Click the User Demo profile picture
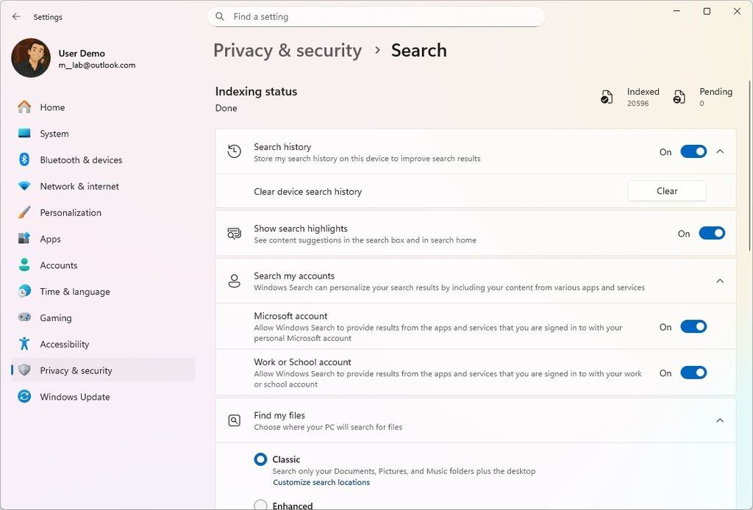The height and width of the screenshot is (510, 753). (30, 57)
